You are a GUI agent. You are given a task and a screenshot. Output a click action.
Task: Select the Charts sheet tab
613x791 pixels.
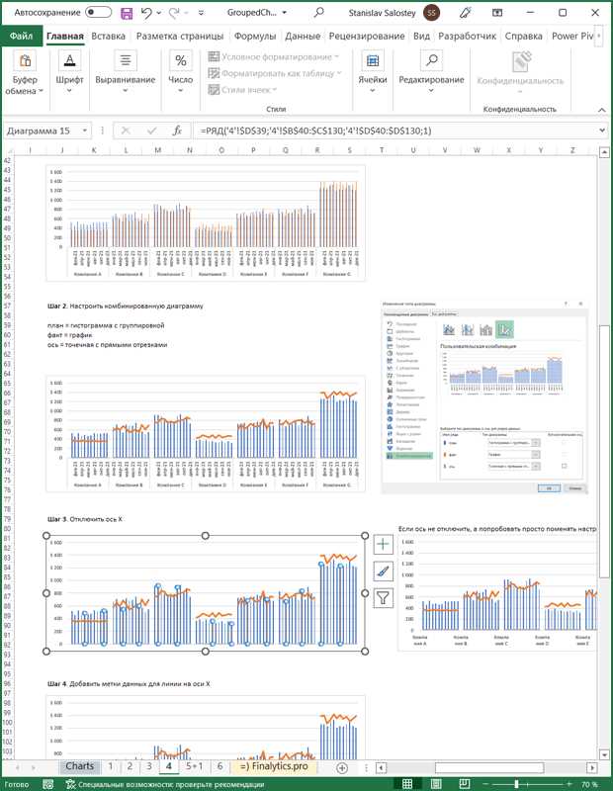tap(79, 766)
